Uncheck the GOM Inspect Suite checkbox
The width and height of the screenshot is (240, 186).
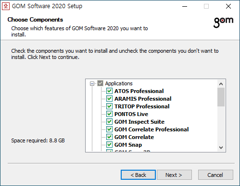[x=110, y=122]
